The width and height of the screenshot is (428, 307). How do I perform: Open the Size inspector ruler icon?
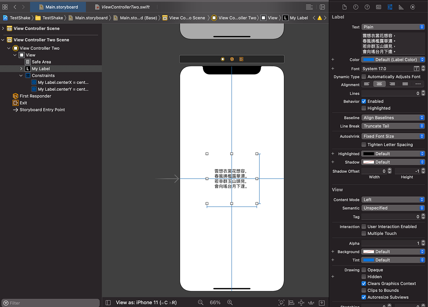401,7
